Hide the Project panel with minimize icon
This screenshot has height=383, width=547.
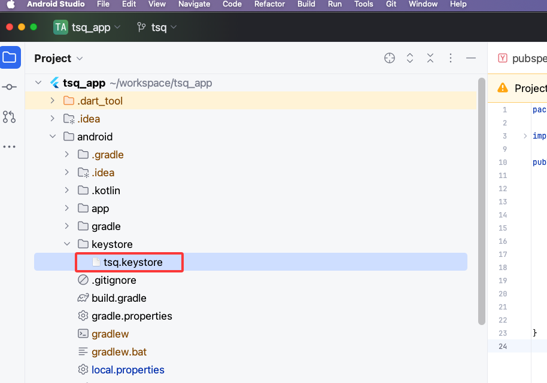tap(471, 58)
